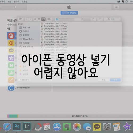133x133 pixels.
Task: Click Creative Cloud menu bar icon
Action: pyautogui.click(x=119, y=2)
